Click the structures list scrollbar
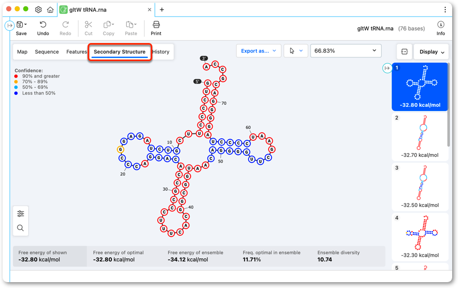458x288 pixels. click(x=449, y=105)
